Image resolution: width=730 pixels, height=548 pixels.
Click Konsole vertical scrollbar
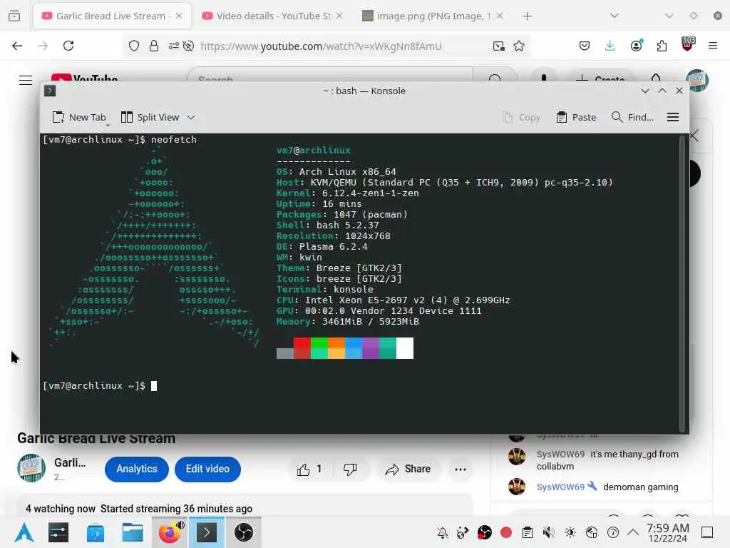pyautogui.click(x=682, y=284)
